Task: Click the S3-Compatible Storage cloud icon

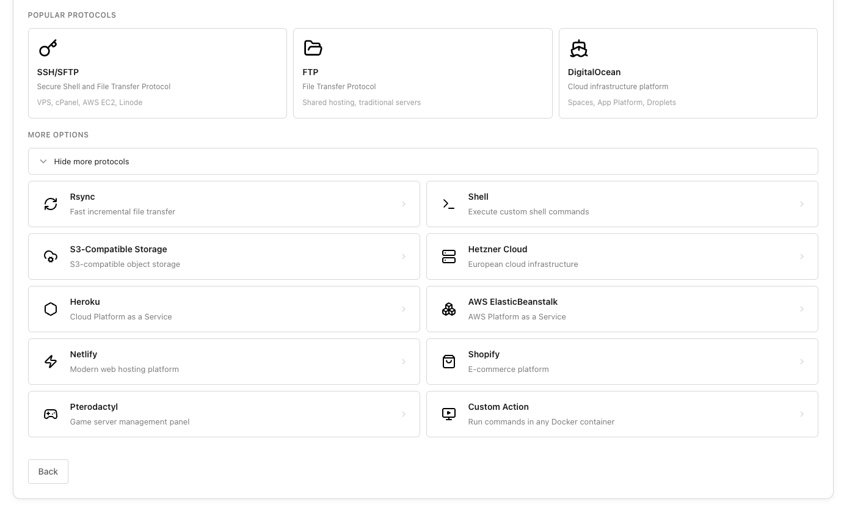Action: coord(51,256)
